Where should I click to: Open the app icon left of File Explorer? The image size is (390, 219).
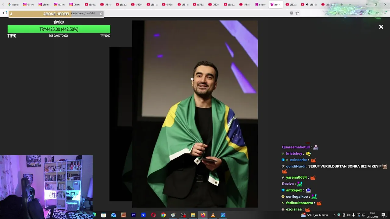(183, 215)
